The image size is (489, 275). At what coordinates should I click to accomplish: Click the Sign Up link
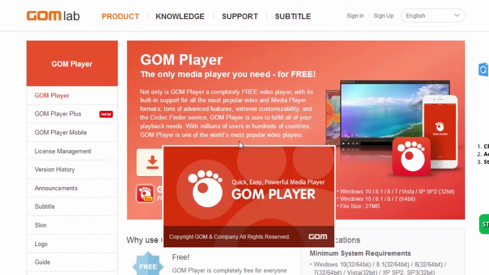384,16
